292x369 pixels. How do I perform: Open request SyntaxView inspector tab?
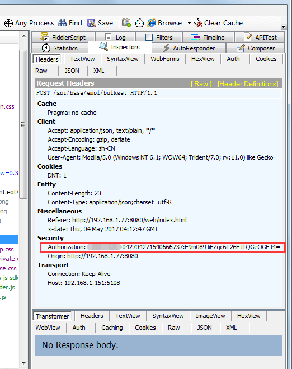tap(123, 59)
